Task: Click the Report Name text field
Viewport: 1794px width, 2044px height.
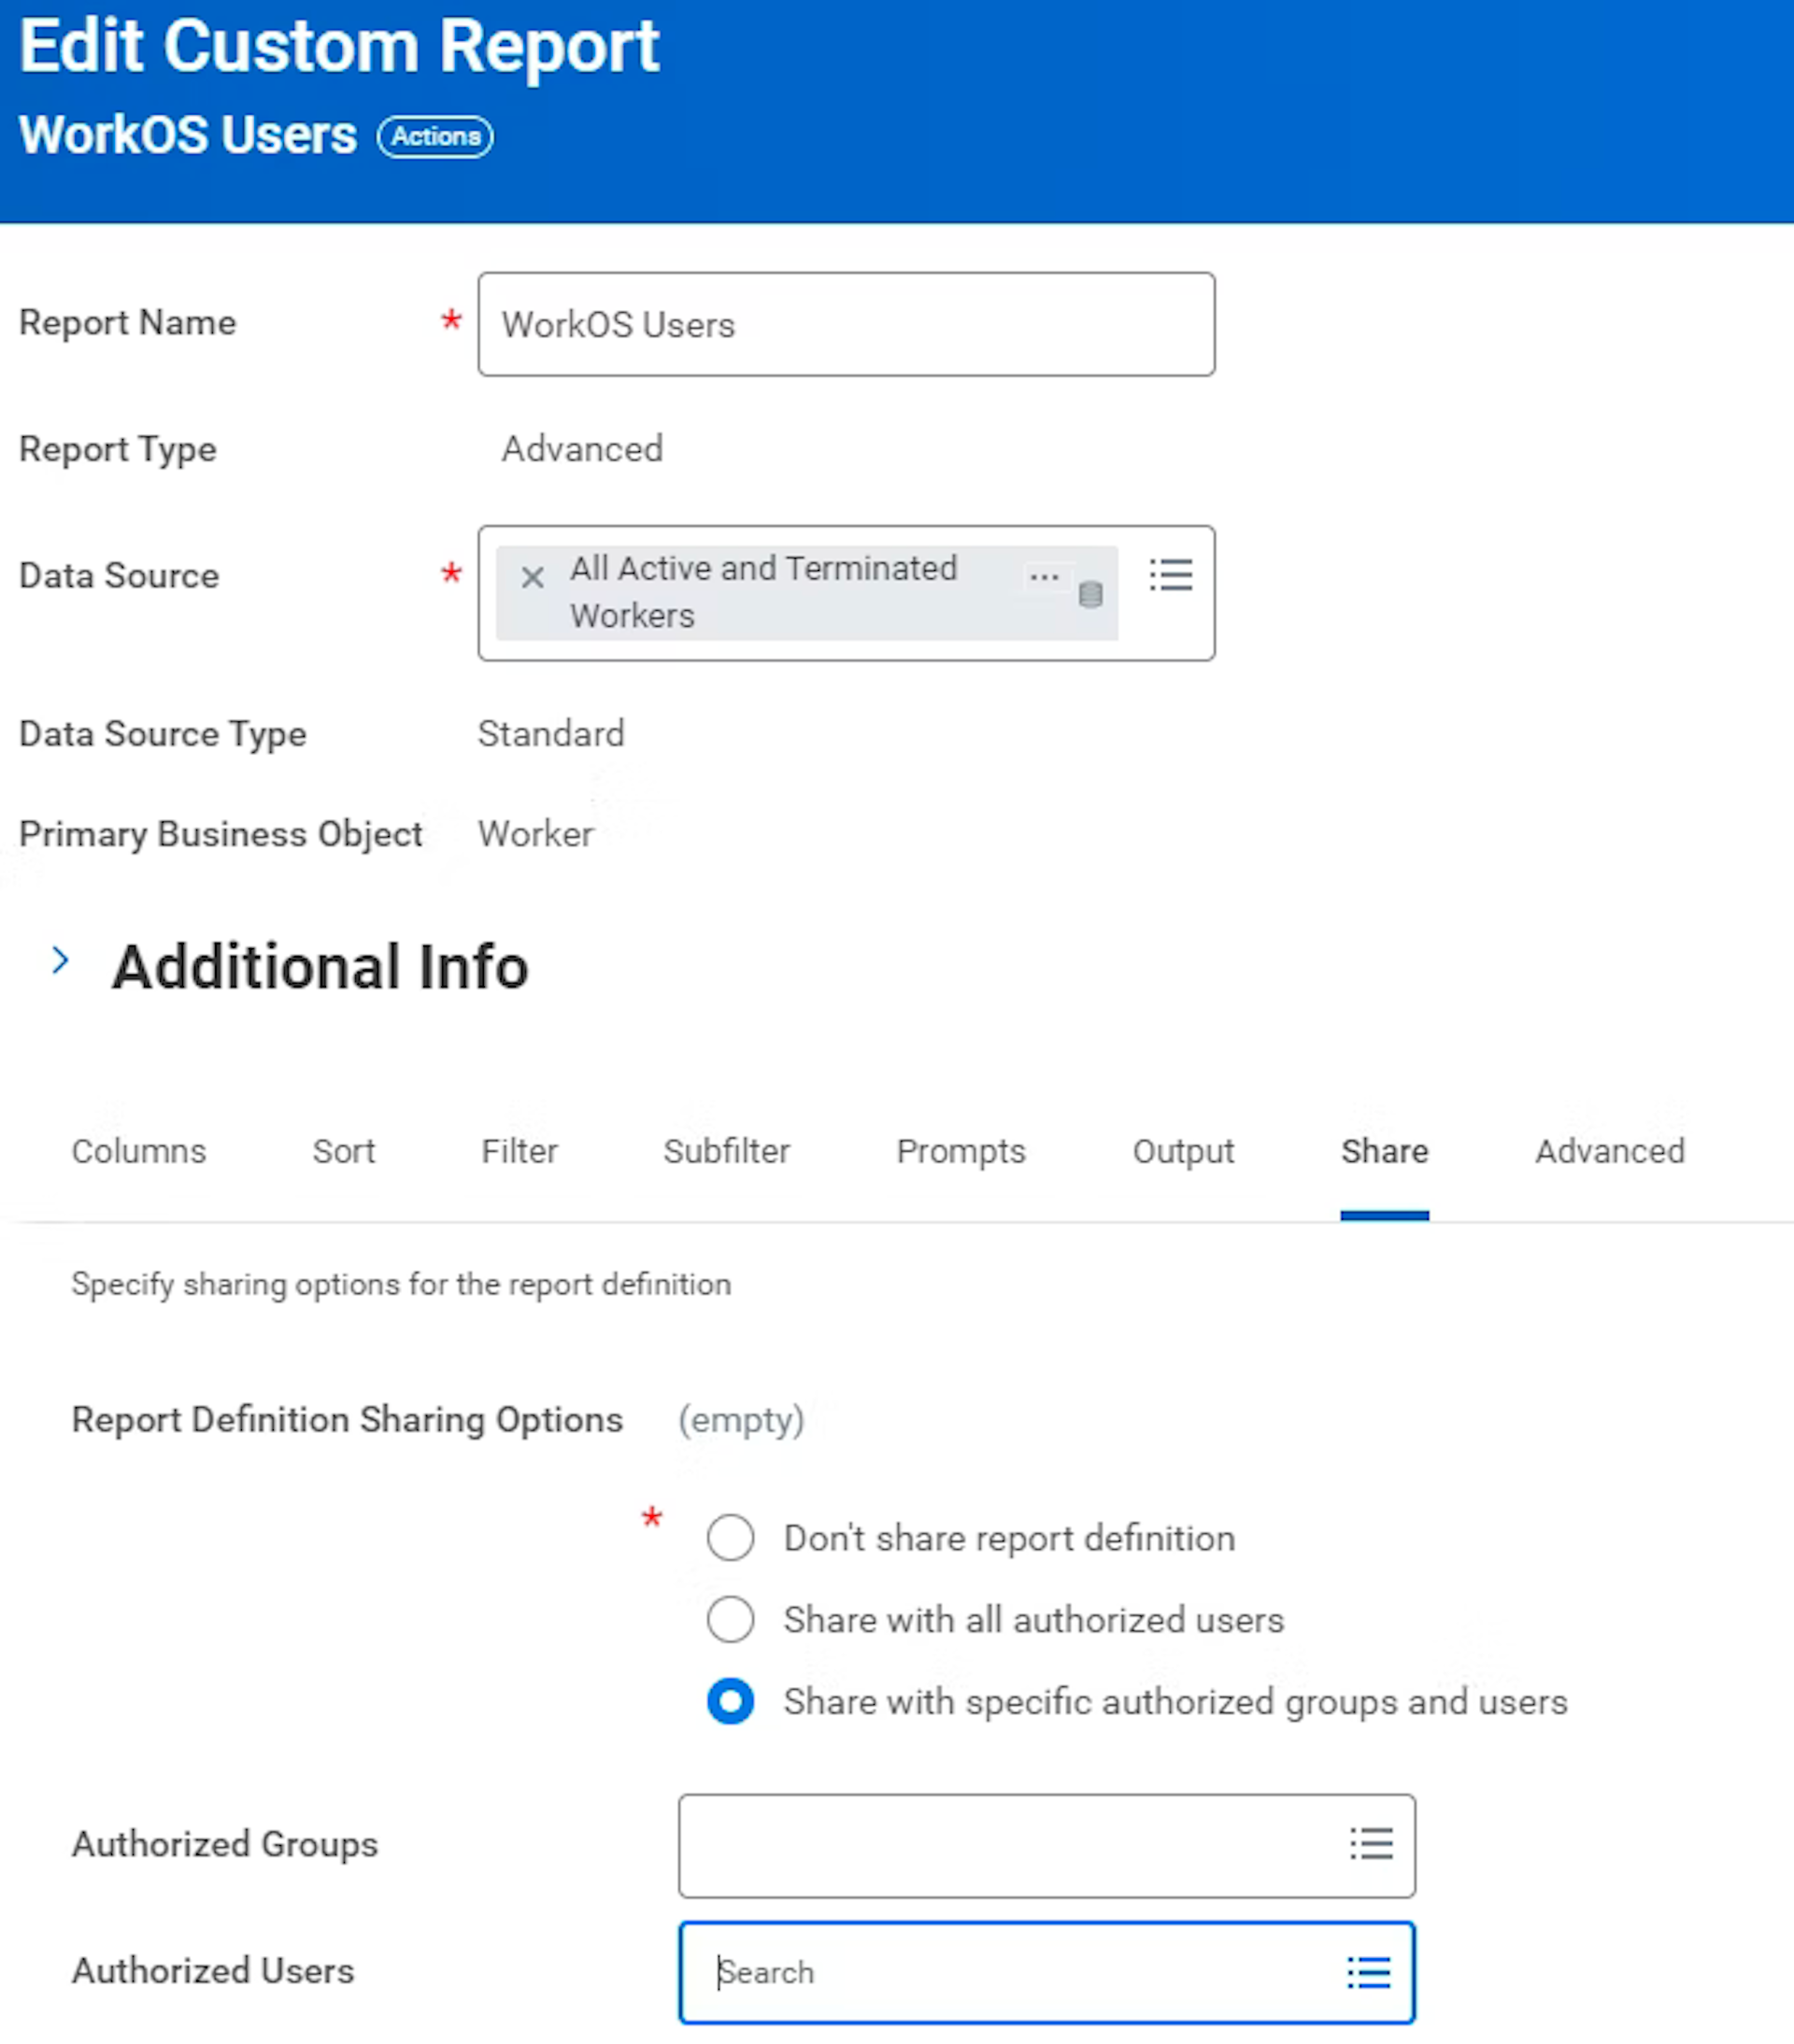Action: [846, 324]
